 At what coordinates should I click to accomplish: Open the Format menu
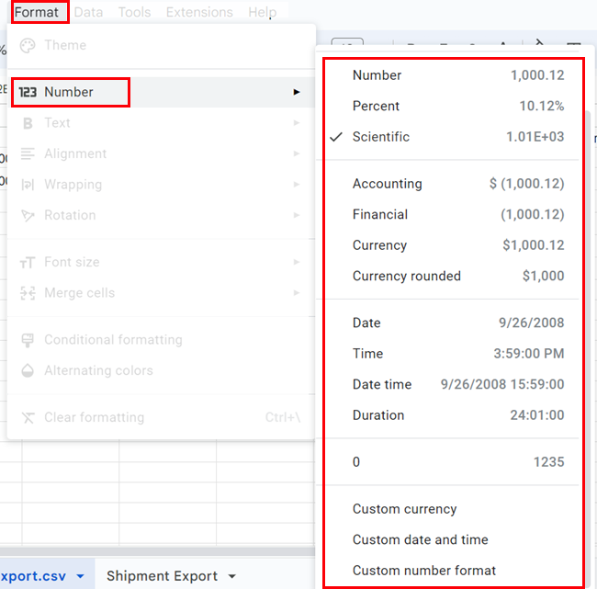click(36, 12)
